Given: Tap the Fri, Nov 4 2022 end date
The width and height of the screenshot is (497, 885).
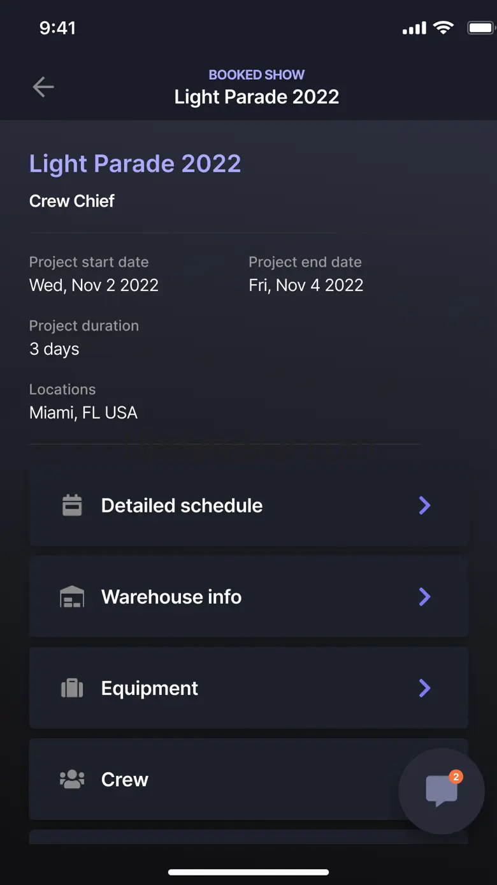Looking at the screenshot, I should coord(306,285).
